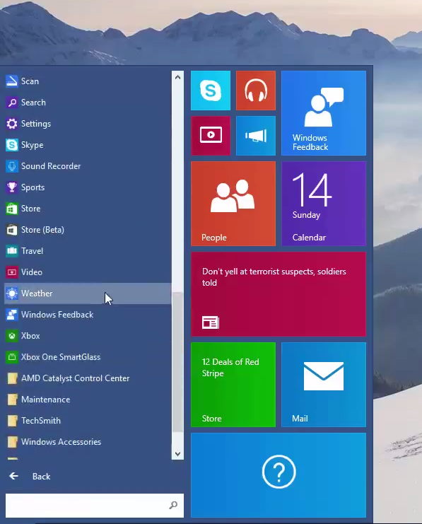Launch the Music headphones tile
This screenshot has height=524, width=422.
256,91
